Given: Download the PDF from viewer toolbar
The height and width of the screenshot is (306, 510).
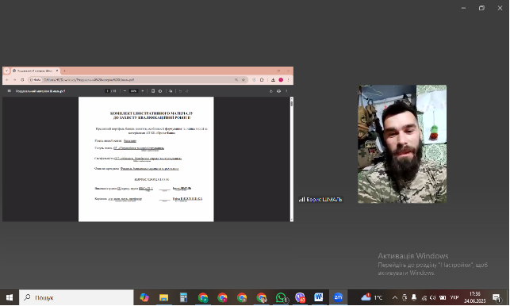Looking at the screenshot, I should [x=271, y=91].
